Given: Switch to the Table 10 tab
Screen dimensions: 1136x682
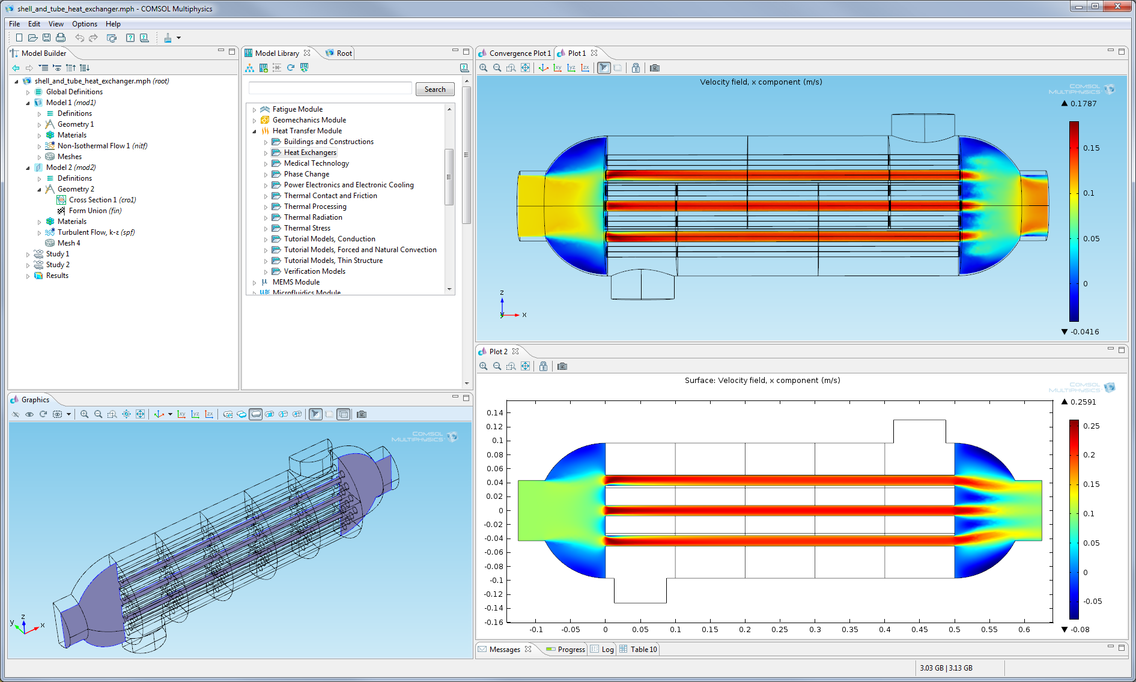Looking at the screenshot, I should (638, 650).
